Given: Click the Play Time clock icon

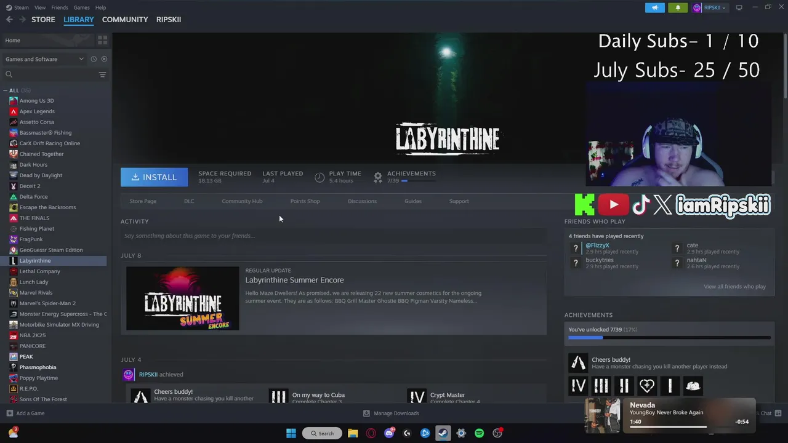Looking at the screenshot, I should coord(320,177).
